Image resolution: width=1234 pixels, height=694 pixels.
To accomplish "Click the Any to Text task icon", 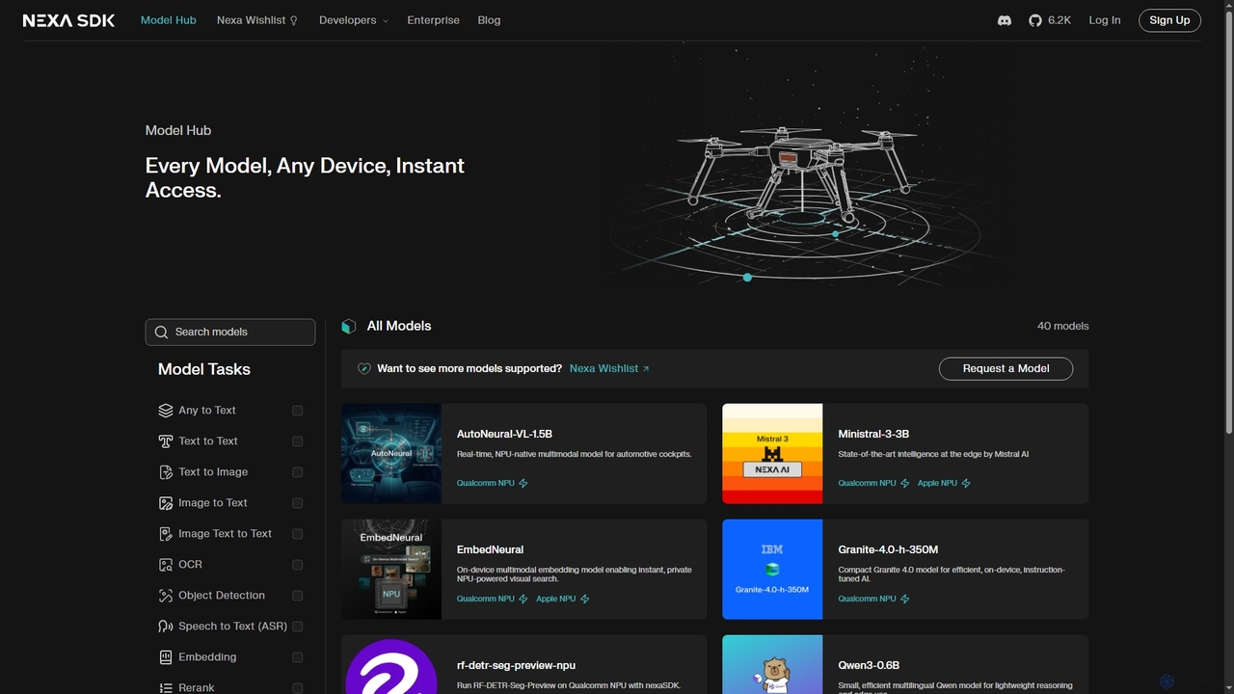I will [166, 411].
